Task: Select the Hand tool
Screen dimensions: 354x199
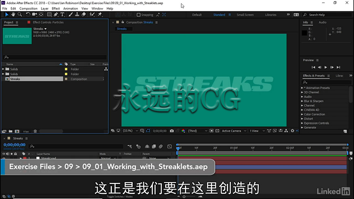Action: 13,15
